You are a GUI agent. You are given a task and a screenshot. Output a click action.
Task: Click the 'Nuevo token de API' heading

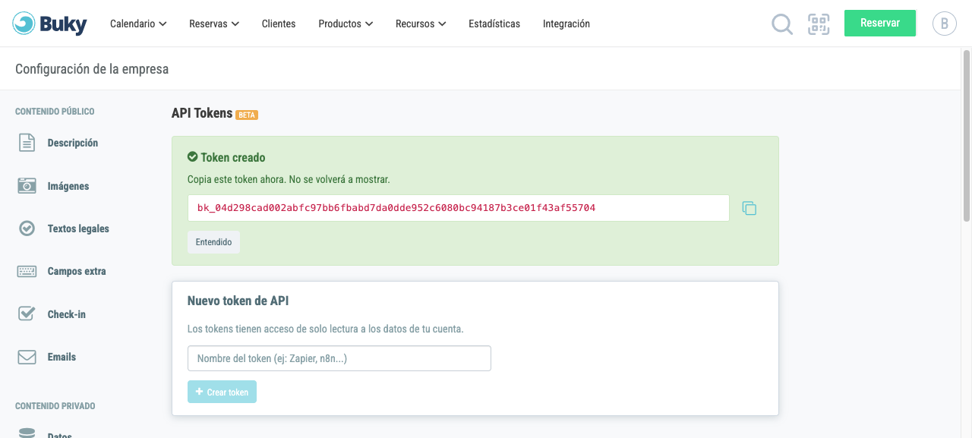[x=238, y=301]
